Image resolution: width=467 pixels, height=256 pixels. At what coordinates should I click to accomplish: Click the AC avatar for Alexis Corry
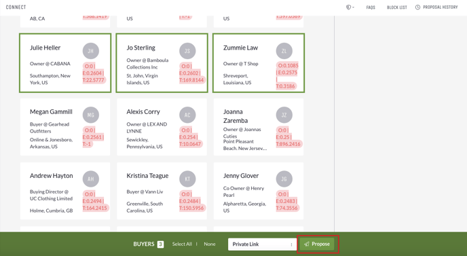[x=187, y=115]
